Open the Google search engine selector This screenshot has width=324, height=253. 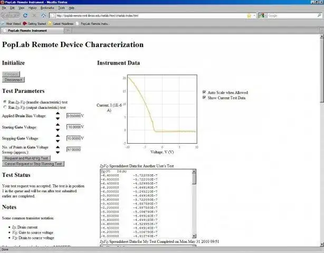[263, 15]
